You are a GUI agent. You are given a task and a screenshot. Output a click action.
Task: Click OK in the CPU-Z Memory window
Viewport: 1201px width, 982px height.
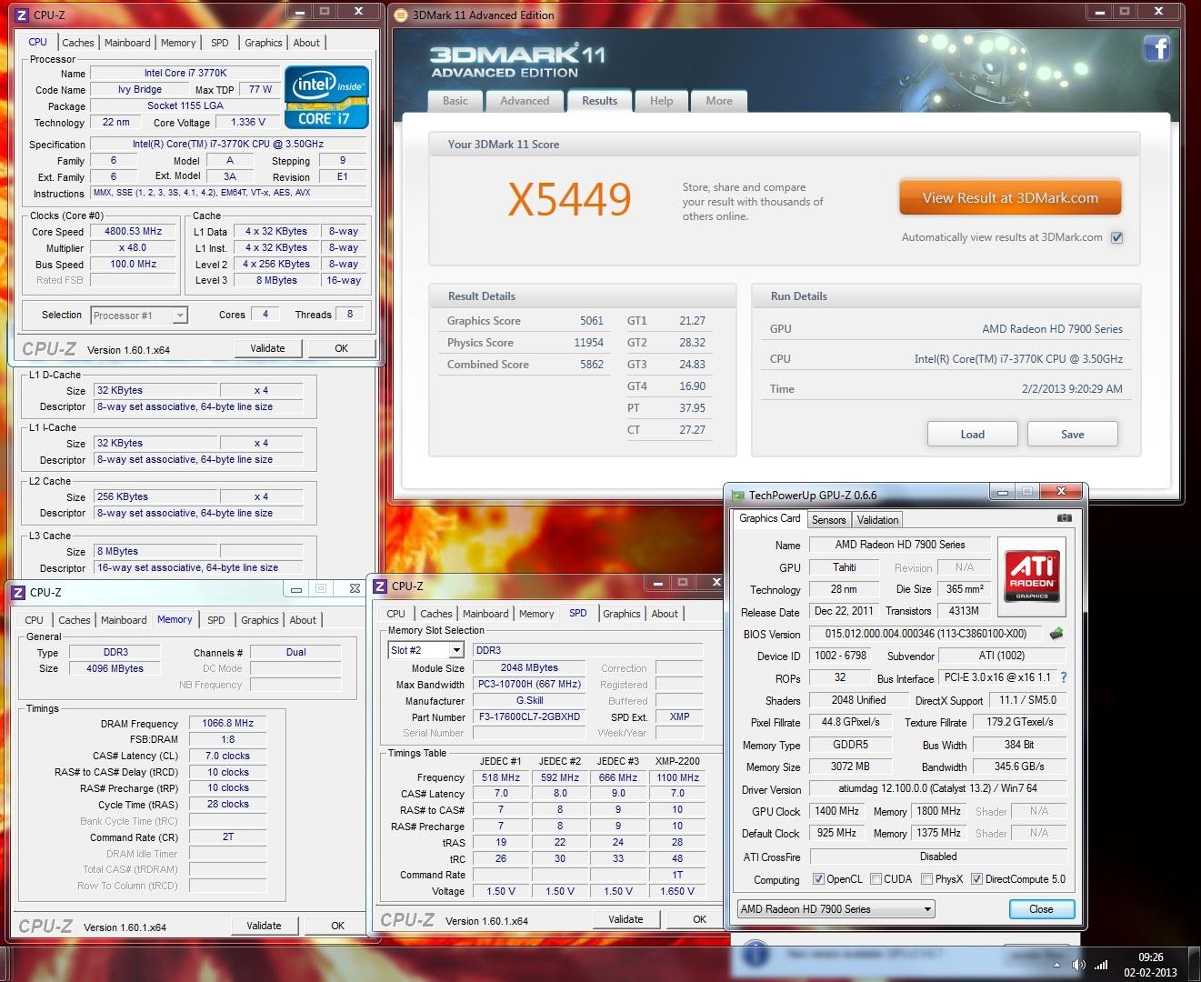[337, 926]
